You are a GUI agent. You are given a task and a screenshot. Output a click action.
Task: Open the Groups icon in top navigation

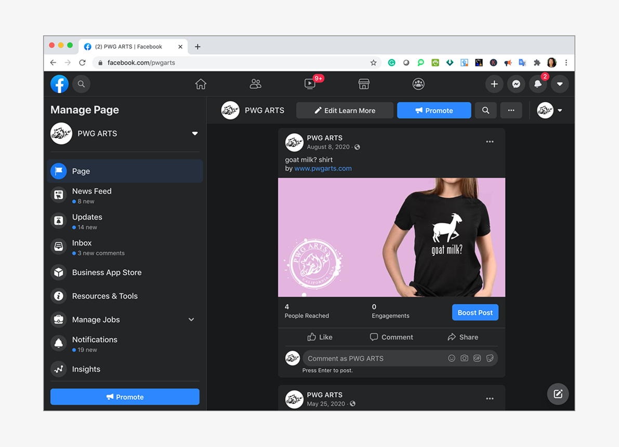(x=418, y=84)
